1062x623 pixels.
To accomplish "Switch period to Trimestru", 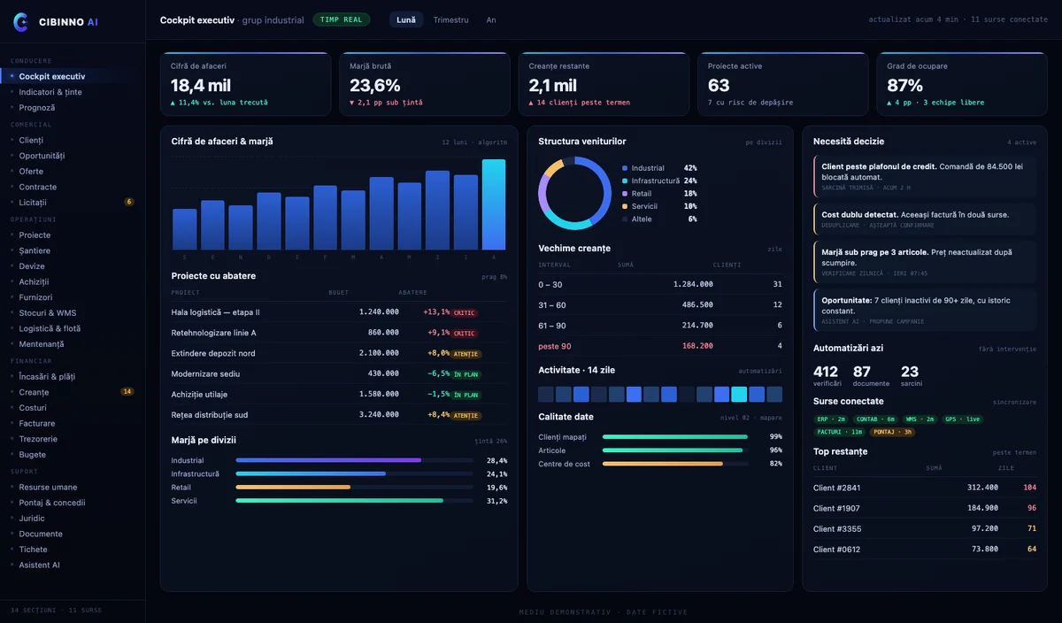I will click(451, 19).
